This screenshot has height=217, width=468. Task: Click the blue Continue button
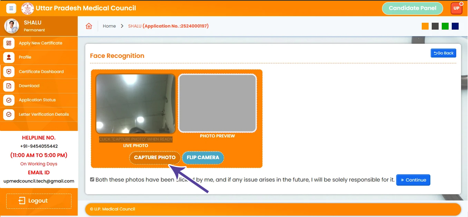413,180
